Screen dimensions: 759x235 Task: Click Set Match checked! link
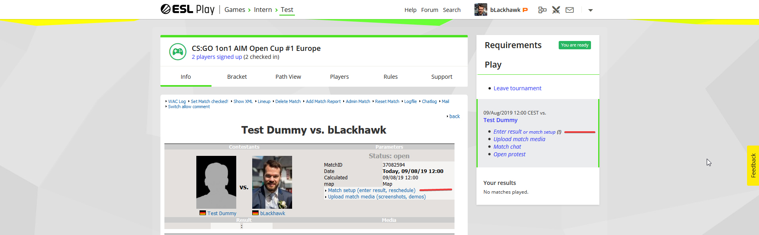[210, 101]
